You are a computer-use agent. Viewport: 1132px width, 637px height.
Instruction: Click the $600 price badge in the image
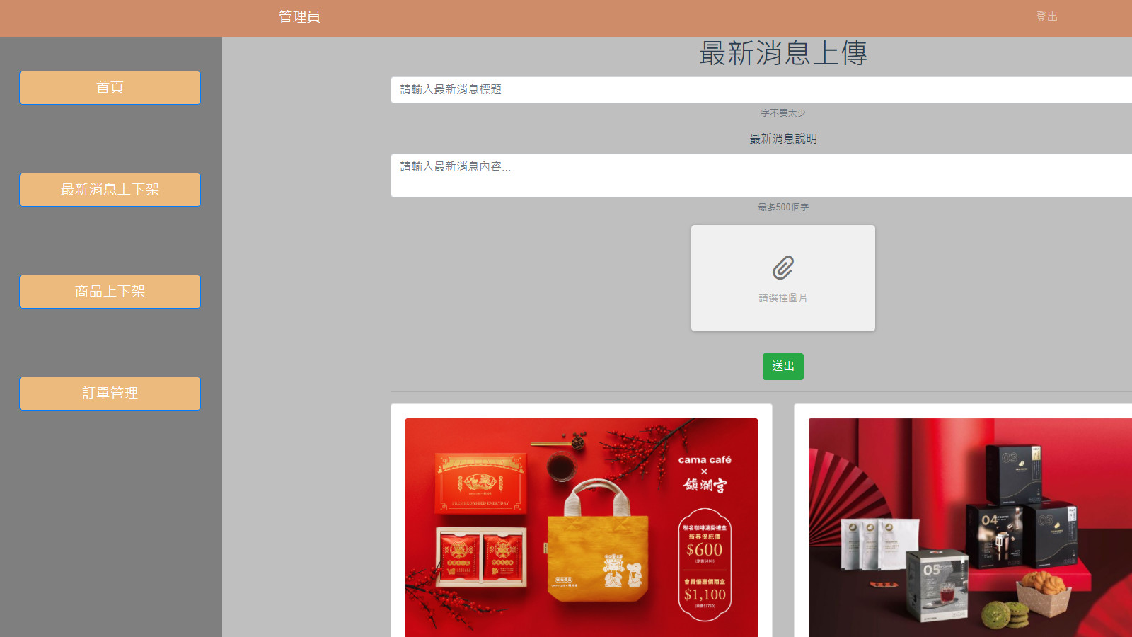pyautogui.click(x=704, y=549)
